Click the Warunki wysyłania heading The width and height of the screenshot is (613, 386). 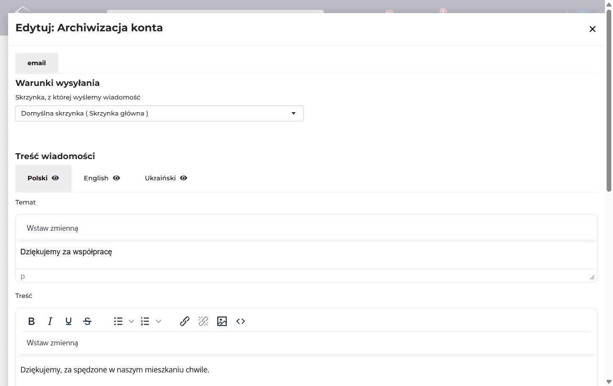(58, 83)
